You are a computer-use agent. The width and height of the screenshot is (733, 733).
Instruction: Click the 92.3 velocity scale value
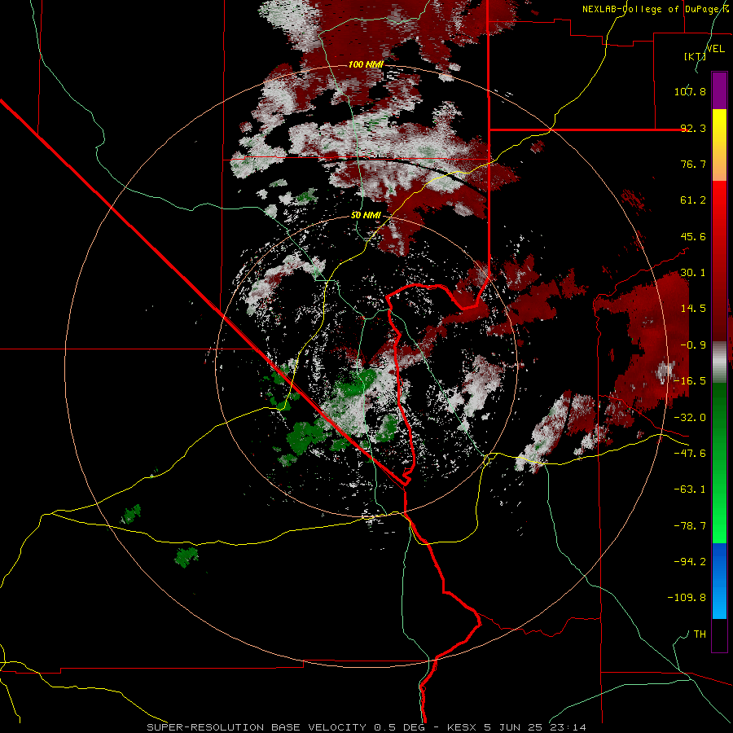click(693, 128)
